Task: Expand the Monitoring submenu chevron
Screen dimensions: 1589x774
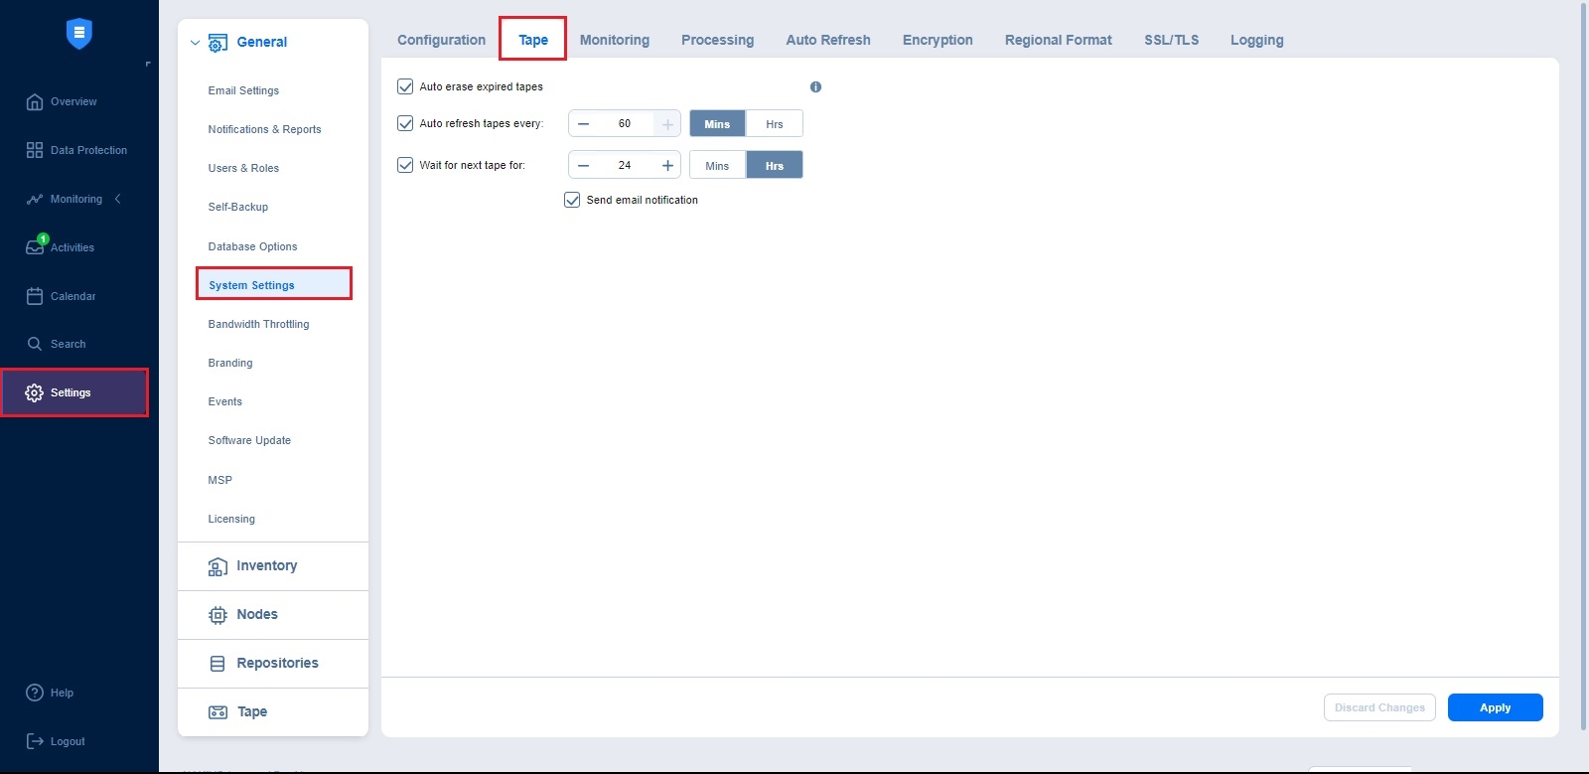Action: point(118,199)
